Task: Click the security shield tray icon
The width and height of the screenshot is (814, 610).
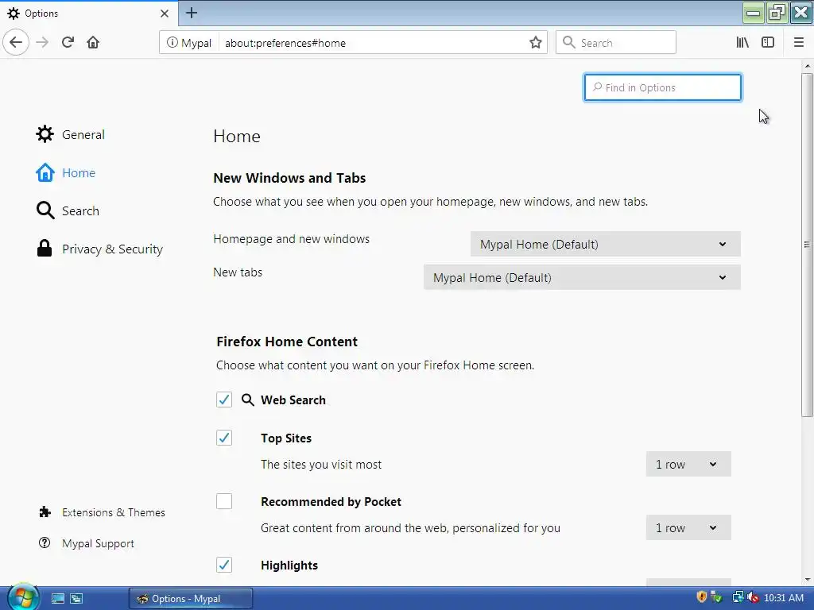Action: pos(701,597)
